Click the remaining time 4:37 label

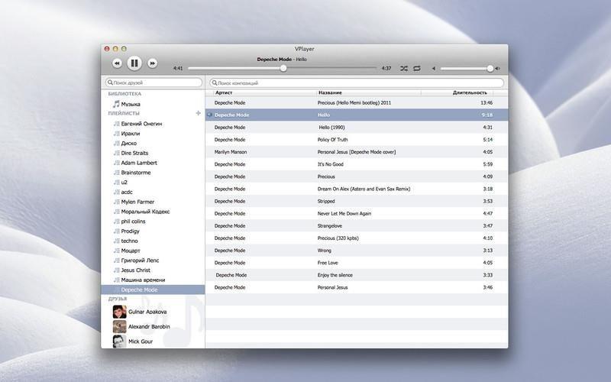[x=386, y=68]
